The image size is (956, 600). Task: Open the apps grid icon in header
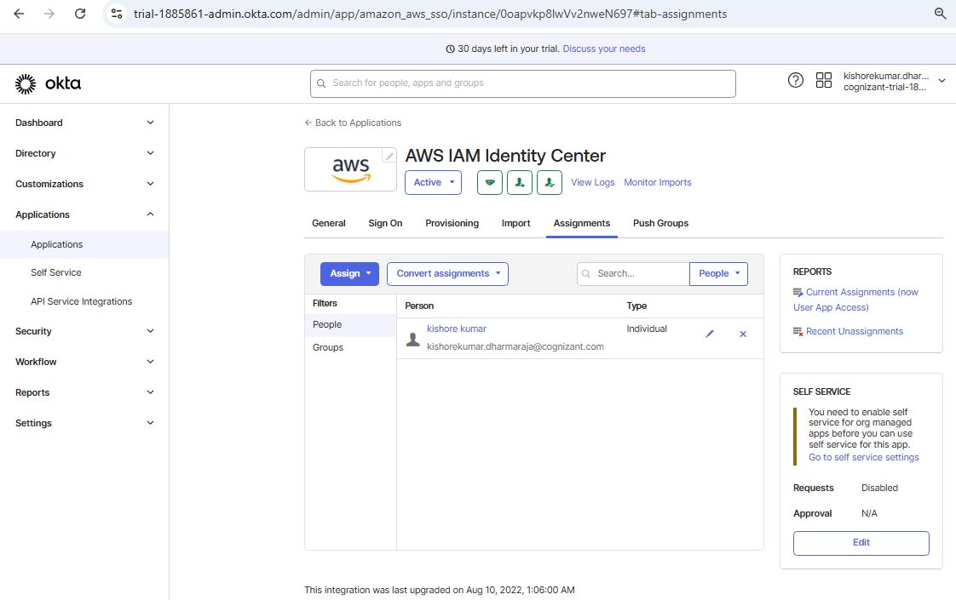(x=824, y=81)
